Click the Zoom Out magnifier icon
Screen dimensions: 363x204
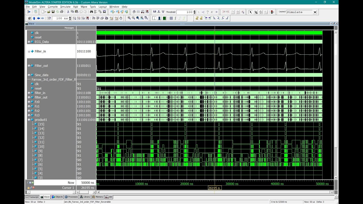click(133, 18)
